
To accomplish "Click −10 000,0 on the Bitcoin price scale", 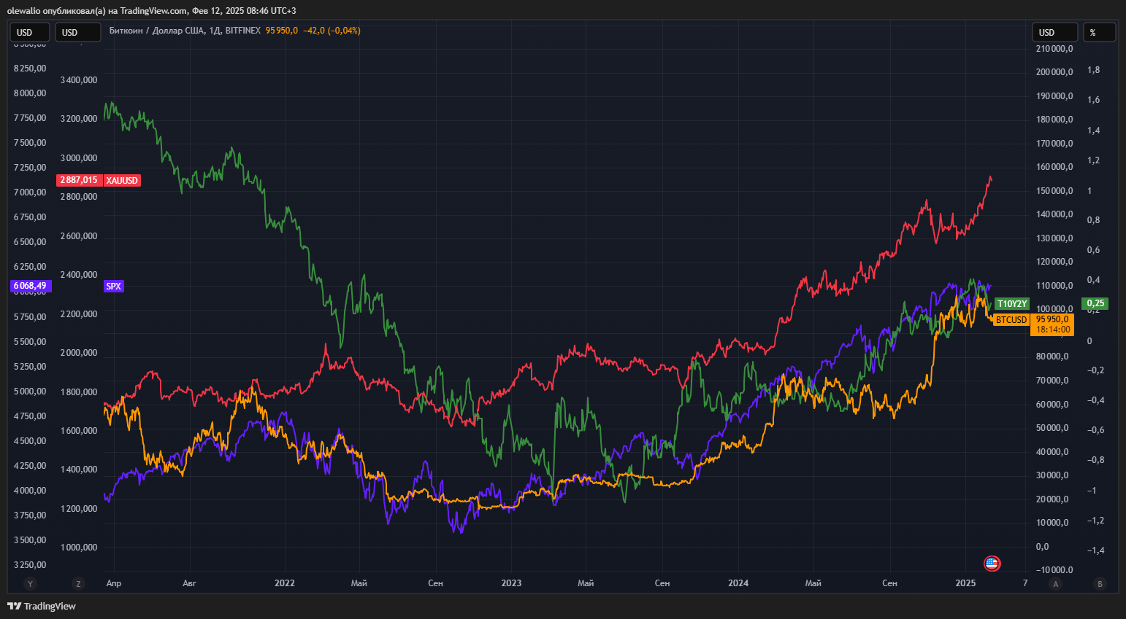I will coord(1054,570).
